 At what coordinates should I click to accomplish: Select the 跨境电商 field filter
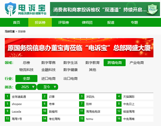[x=114, y=63]
